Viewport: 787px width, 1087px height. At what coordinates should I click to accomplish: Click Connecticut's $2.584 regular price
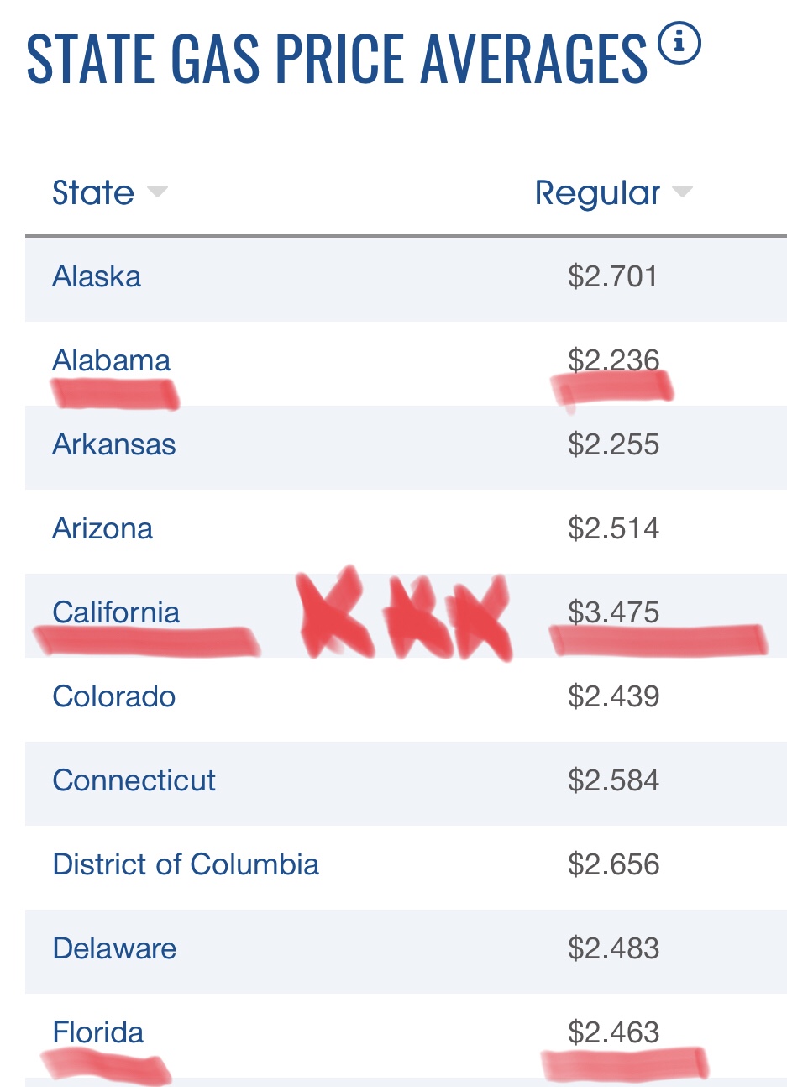[x=613, y=780]
